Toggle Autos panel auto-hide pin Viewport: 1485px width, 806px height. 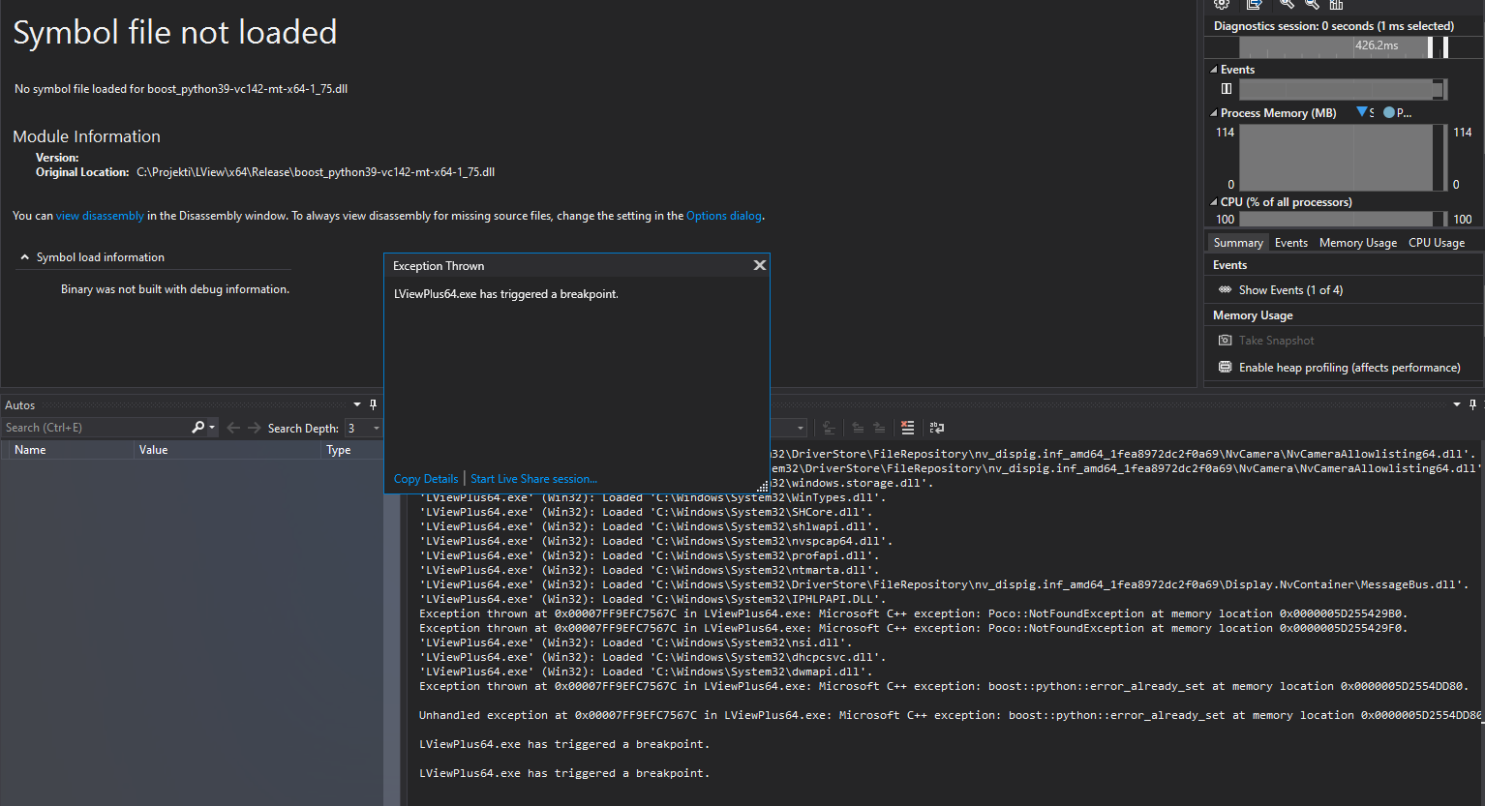click(374, 404)
